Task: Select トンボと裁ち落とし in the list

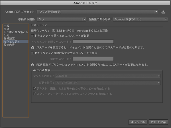Action: (x=16, y=32)
